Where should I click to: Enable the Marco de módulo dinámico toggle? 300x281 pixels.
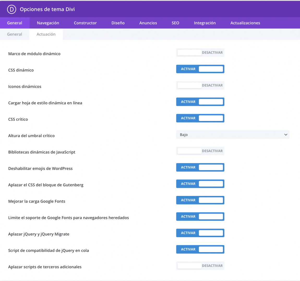tap(200, 53)
